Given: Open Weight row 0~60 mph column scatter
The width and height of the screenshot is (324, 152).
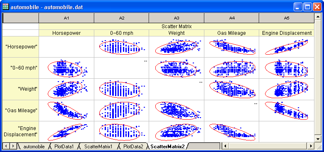Looking at the screenshot, I should (x=121, y=89).
